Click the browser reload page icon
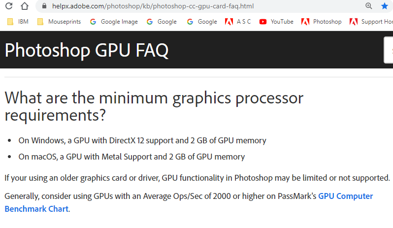The height and width of the screenshot is (228, 393). coord(9,6)
